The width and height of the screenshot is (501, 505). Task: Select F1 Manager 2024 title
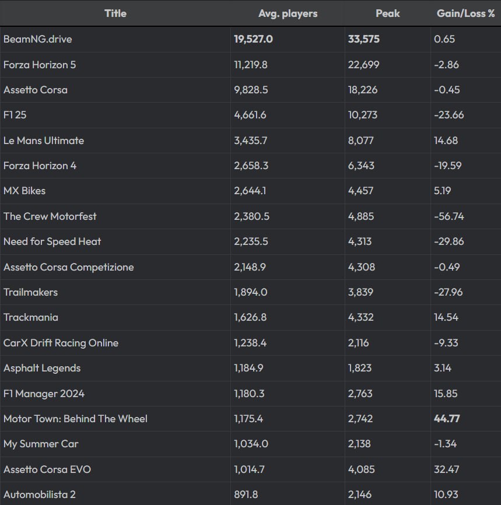click(44, 394)
